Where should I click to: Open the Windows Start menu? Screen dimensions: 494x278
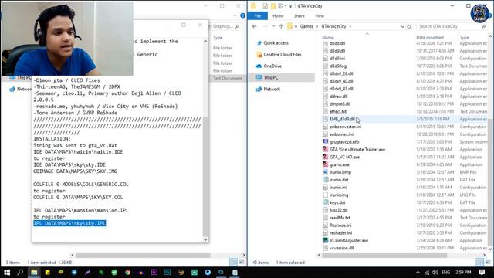(7, 272)
